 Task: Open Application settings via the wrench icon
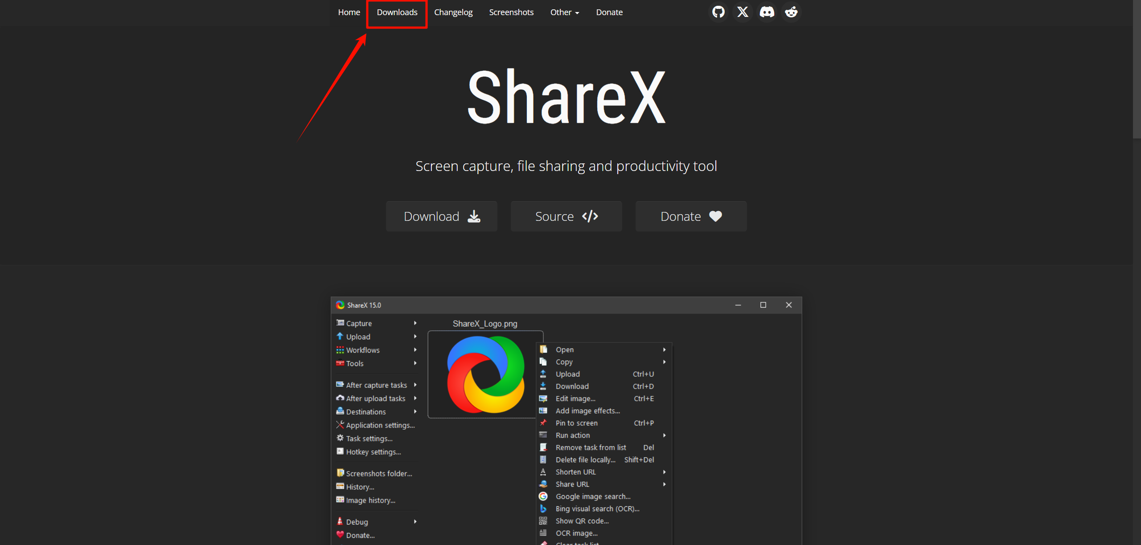click(x=340, y=425)
